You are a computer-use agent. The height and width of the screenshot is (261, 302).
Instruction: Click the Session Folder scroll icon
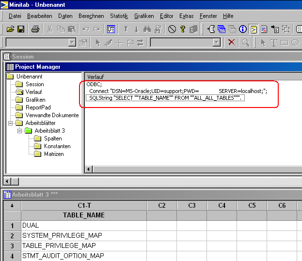coord(211,29)
